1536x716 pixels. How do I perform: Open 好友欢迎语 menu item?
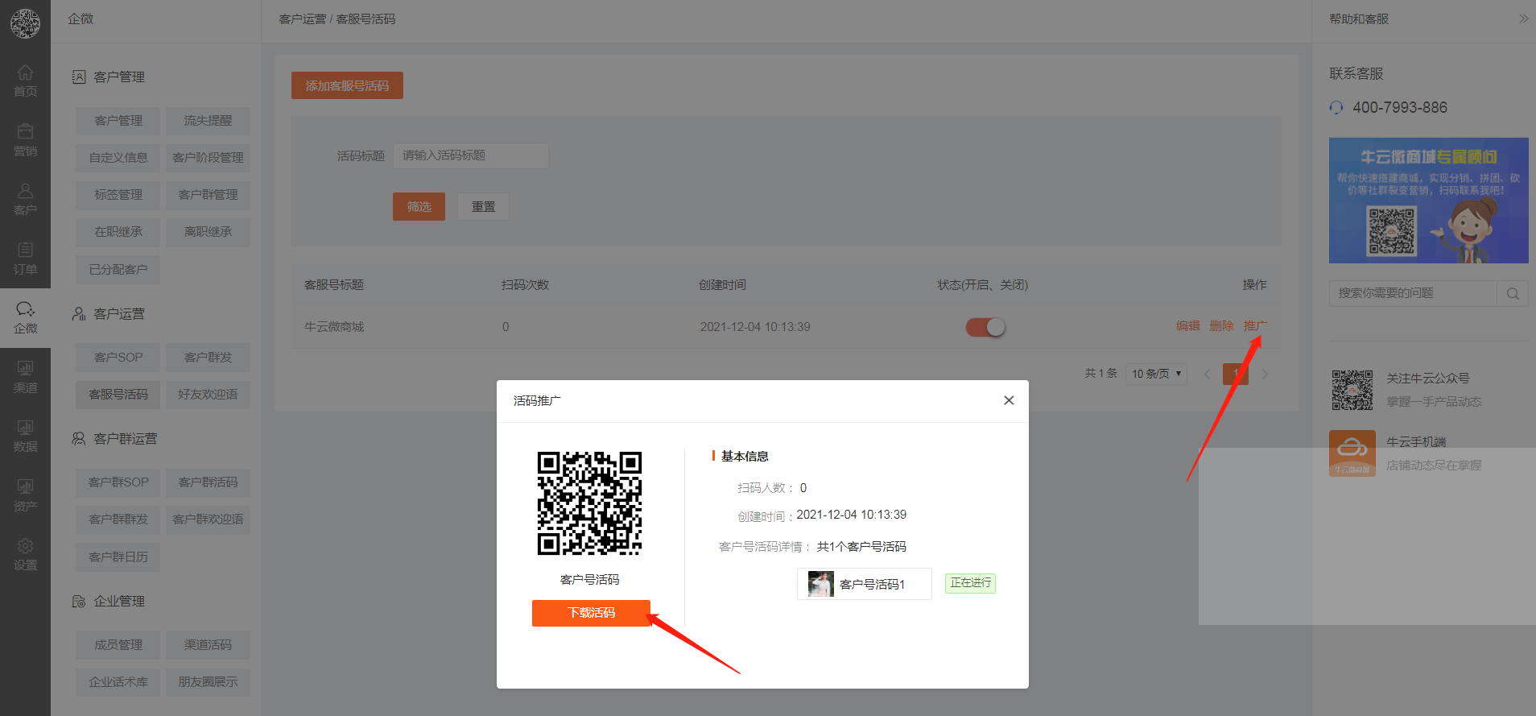pos(208,395)
